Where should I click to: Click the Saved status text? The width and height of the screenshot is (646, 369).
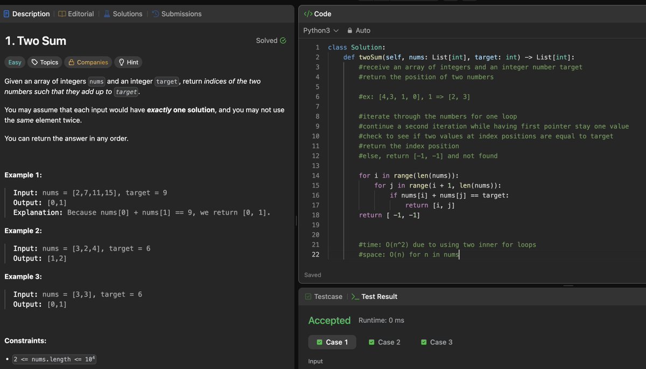pyautogui.click(x=313, y=275)
